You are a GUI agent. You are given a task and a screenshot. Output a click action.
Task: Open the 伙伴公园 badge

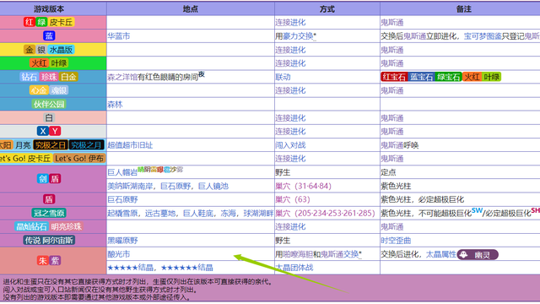tap(49, 104)
